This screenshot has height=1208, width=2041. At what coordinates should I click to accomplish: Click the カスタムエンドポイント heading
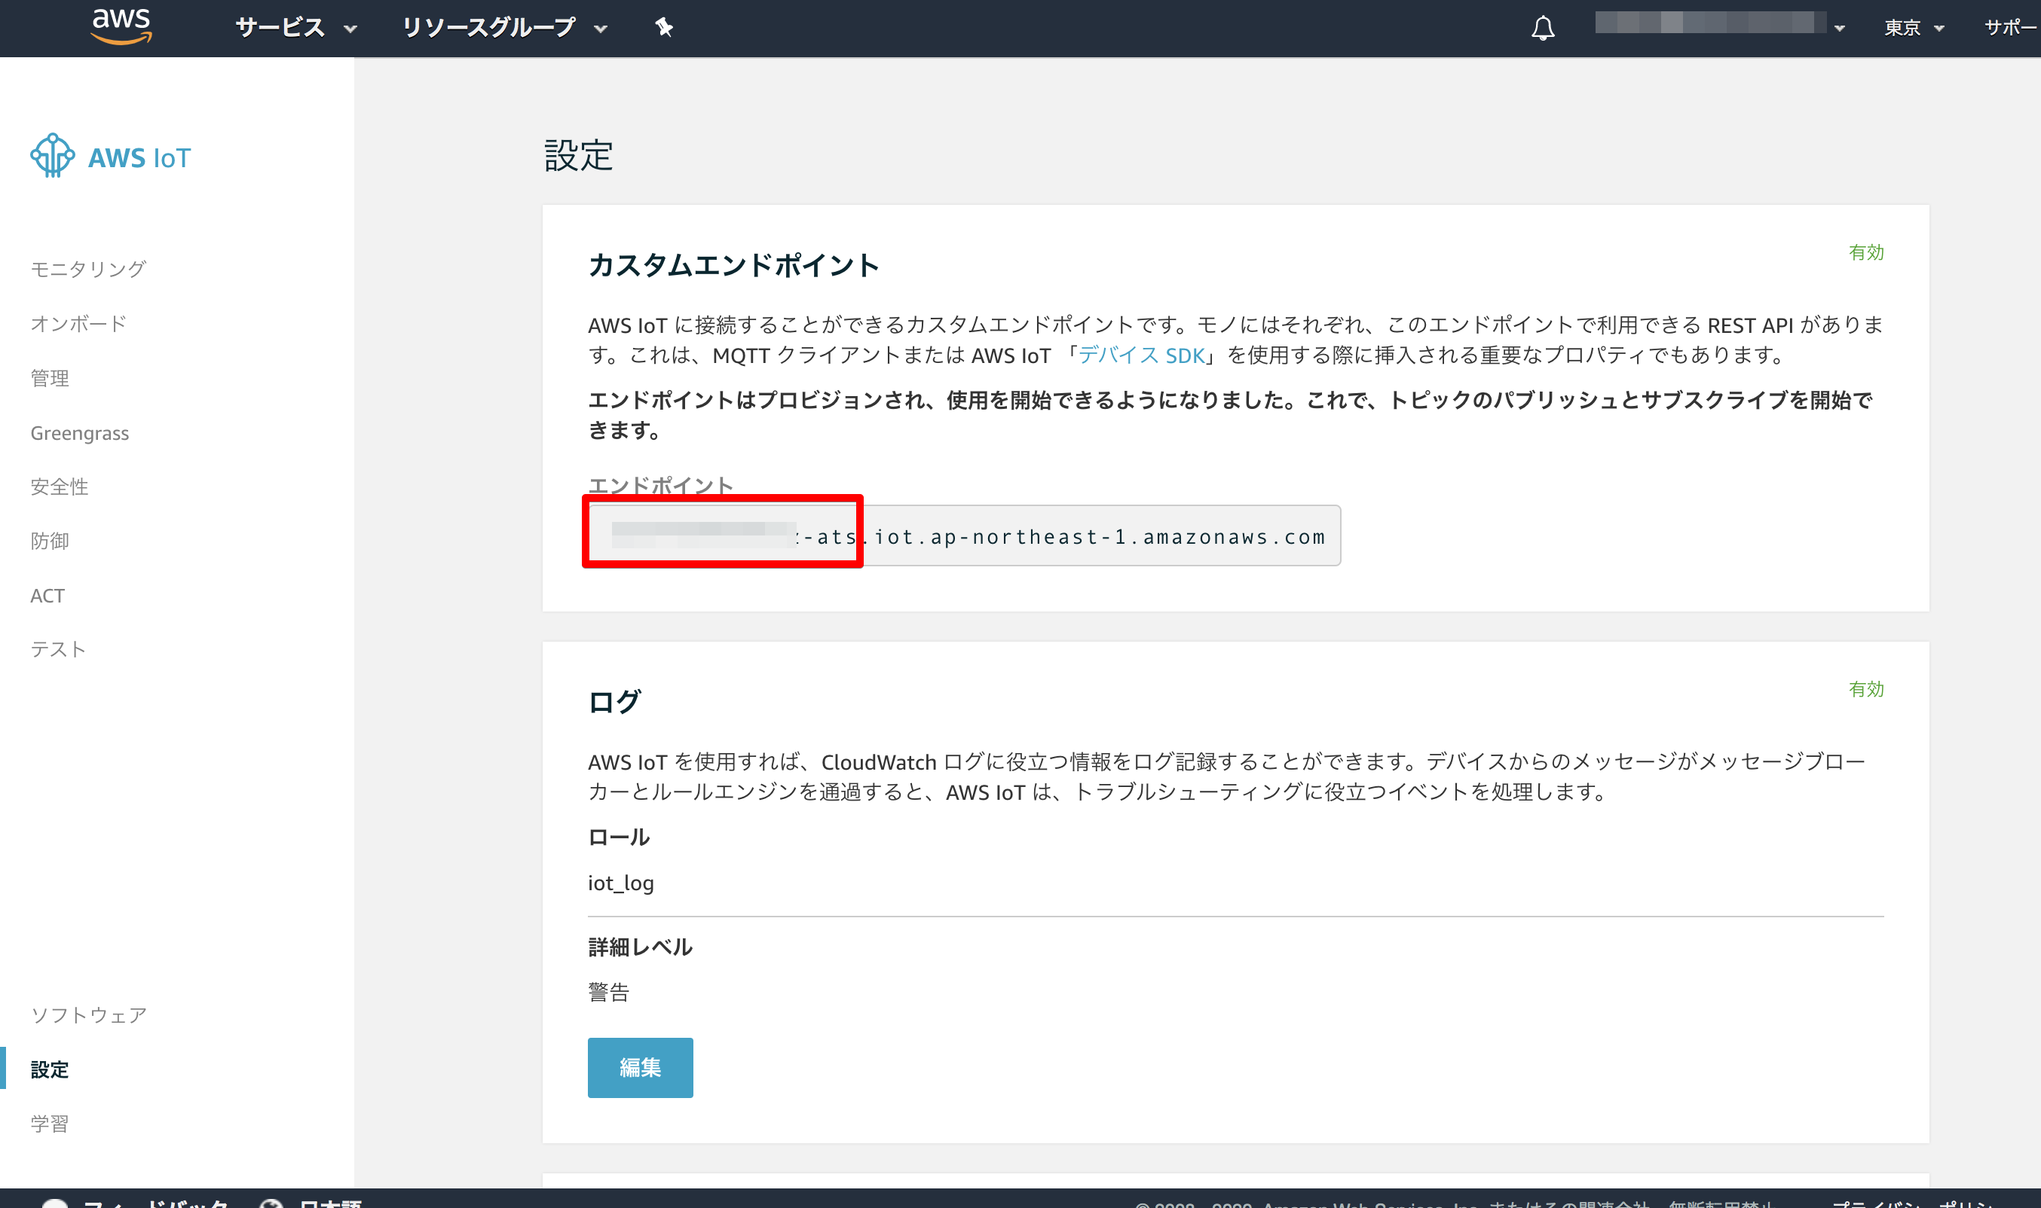point(733,265)
